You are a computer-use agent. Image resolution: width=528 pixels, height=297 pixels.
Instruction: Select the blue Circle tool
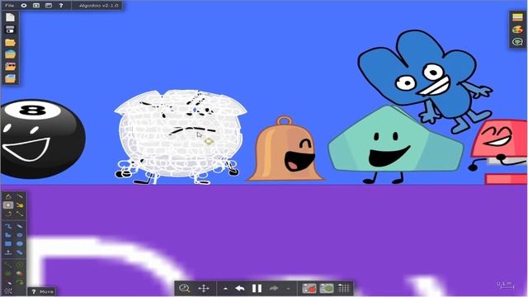click(20, 243)
